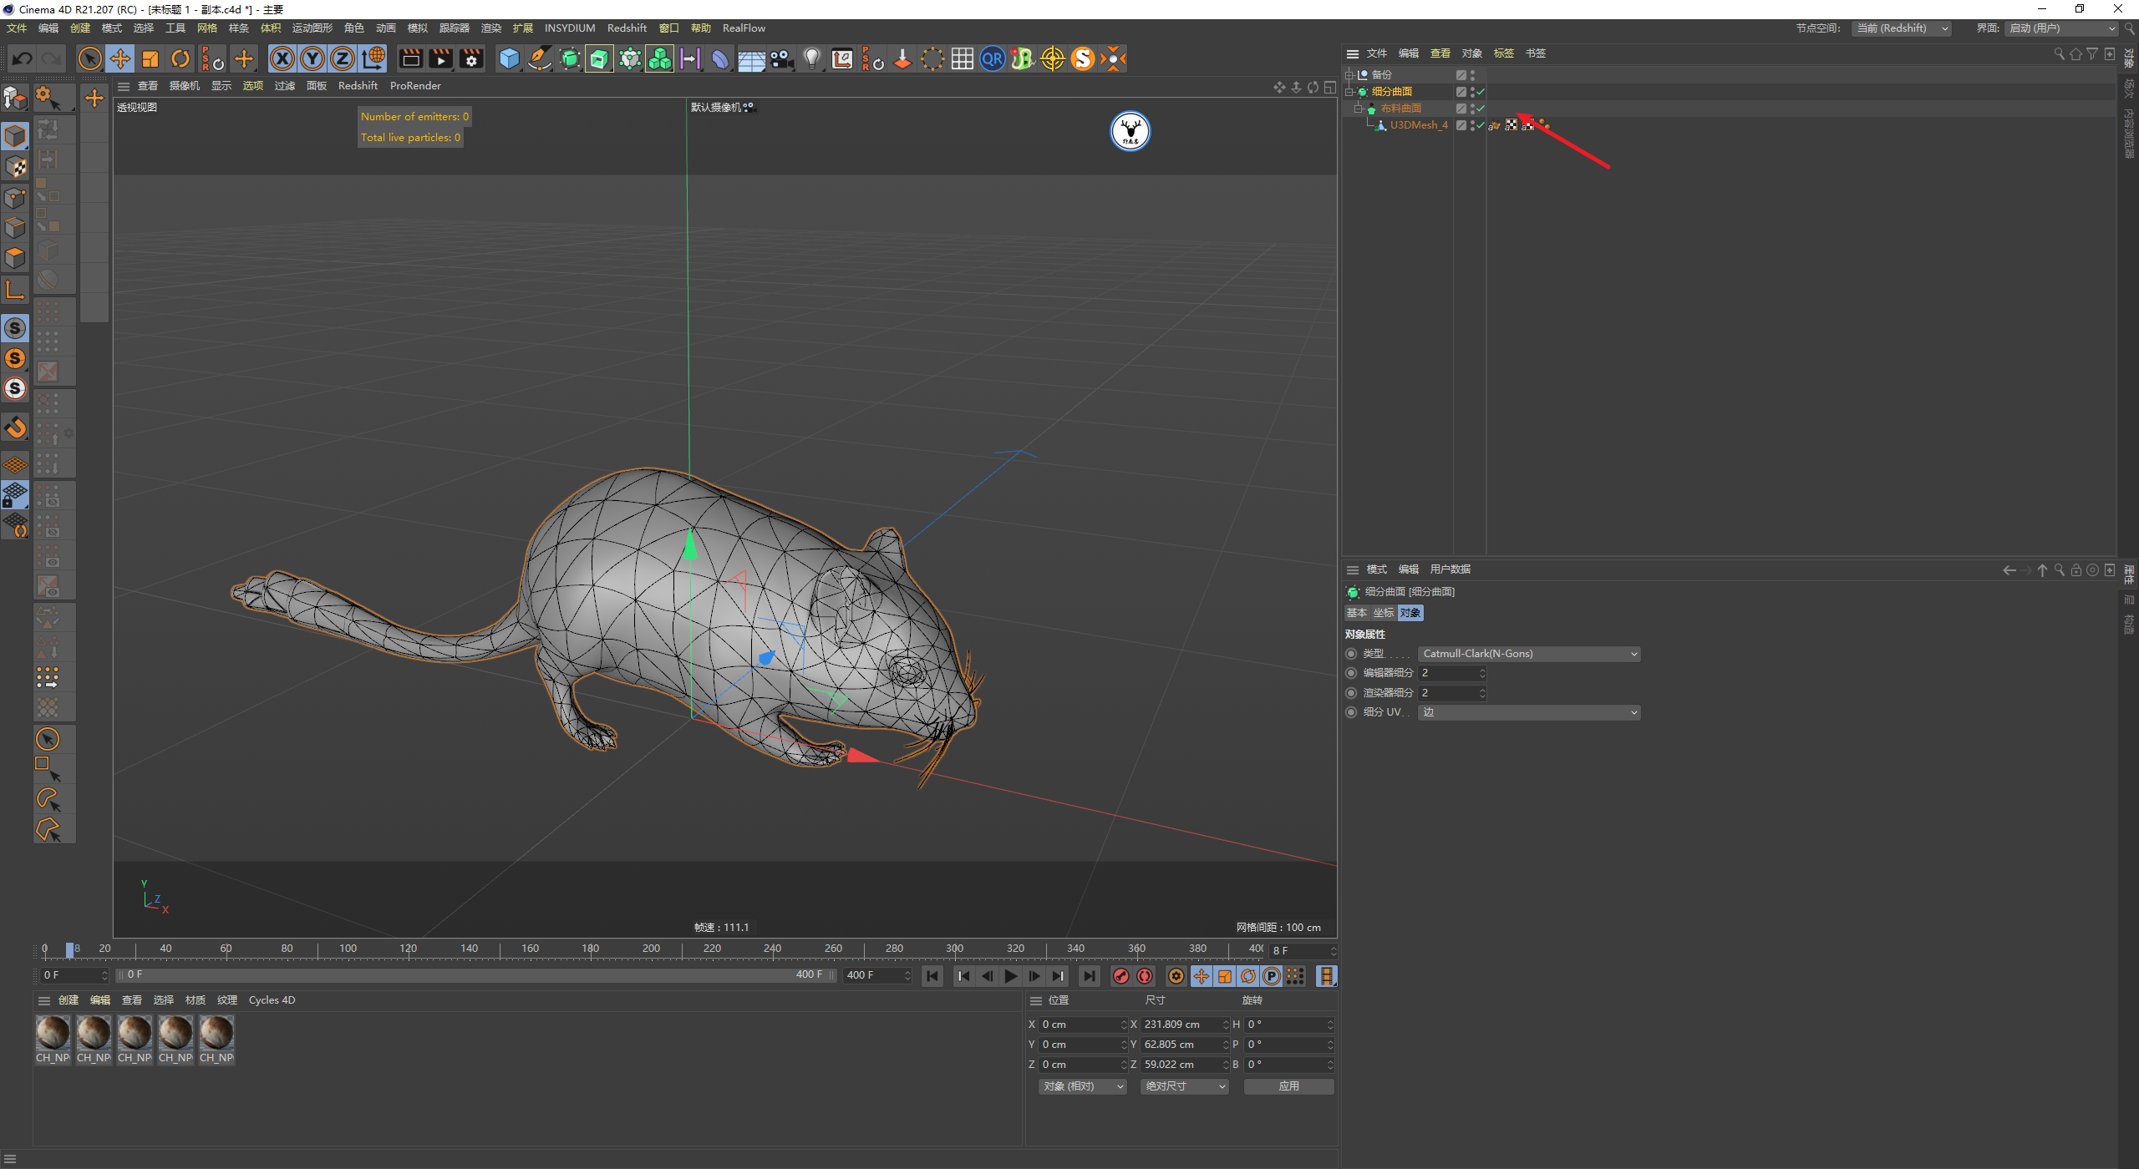Select the Rotate tool in top toolbar

pos(180,58)
